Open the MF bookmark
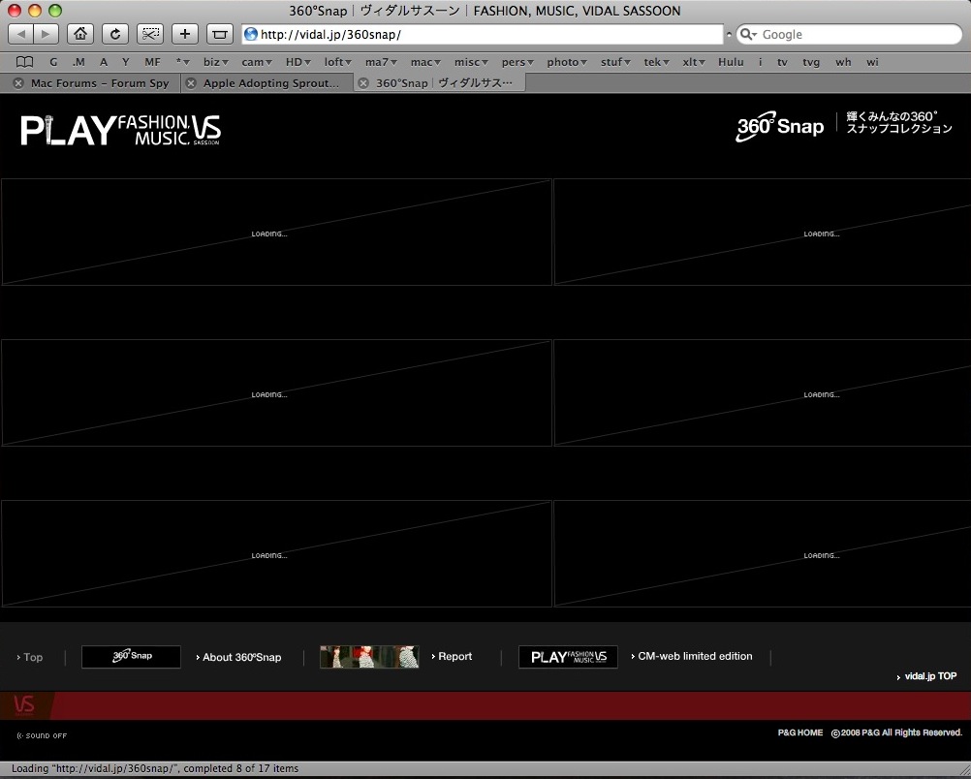Screen dimensions: 971x779 [x=152, y=62]
